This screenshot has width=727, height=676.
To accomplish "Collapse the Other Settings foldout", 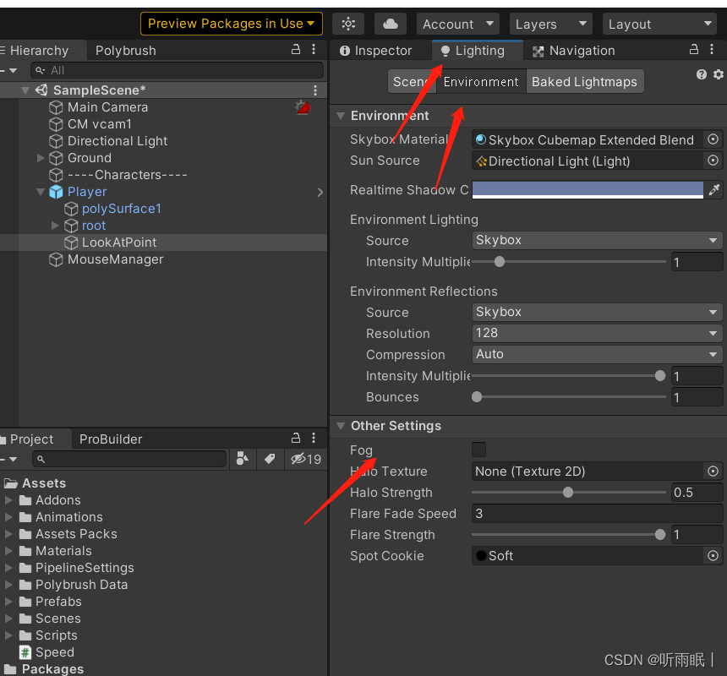I will pyautogui.click(x=341, y=426).
